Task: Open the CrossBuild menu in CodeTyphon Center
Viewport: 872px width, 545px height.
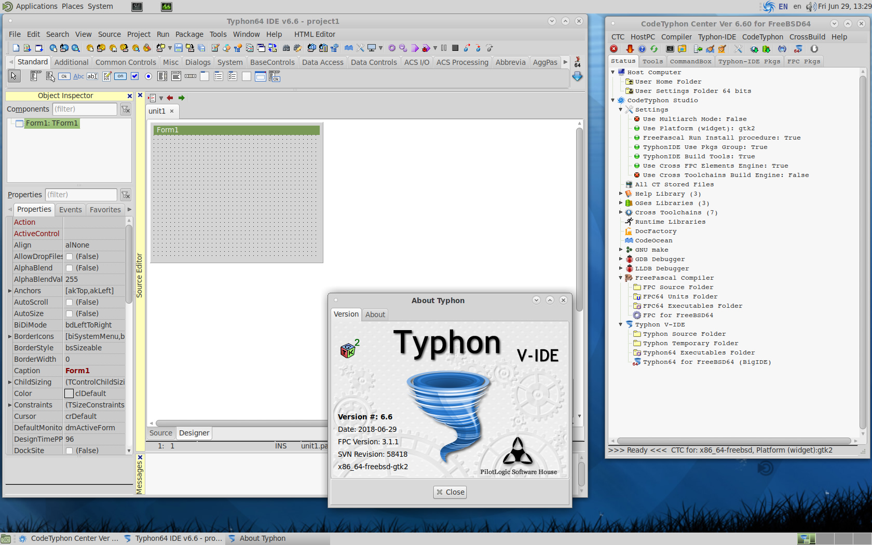Action: (807, 37)
